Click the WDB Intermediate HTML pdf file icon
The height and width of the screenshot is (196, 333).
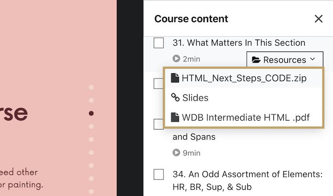[175, 118]
